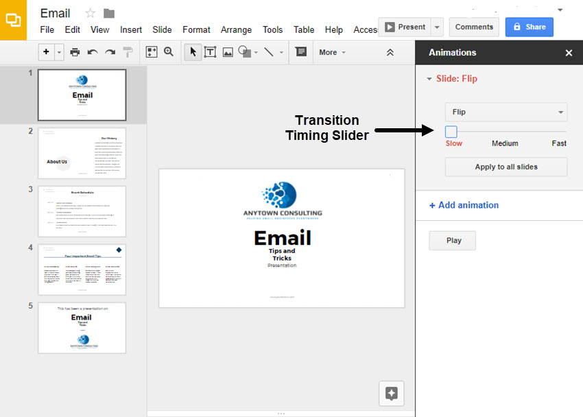Open the Table menu
The height and width of the screenshot is (417, 583).
(304, 29)
